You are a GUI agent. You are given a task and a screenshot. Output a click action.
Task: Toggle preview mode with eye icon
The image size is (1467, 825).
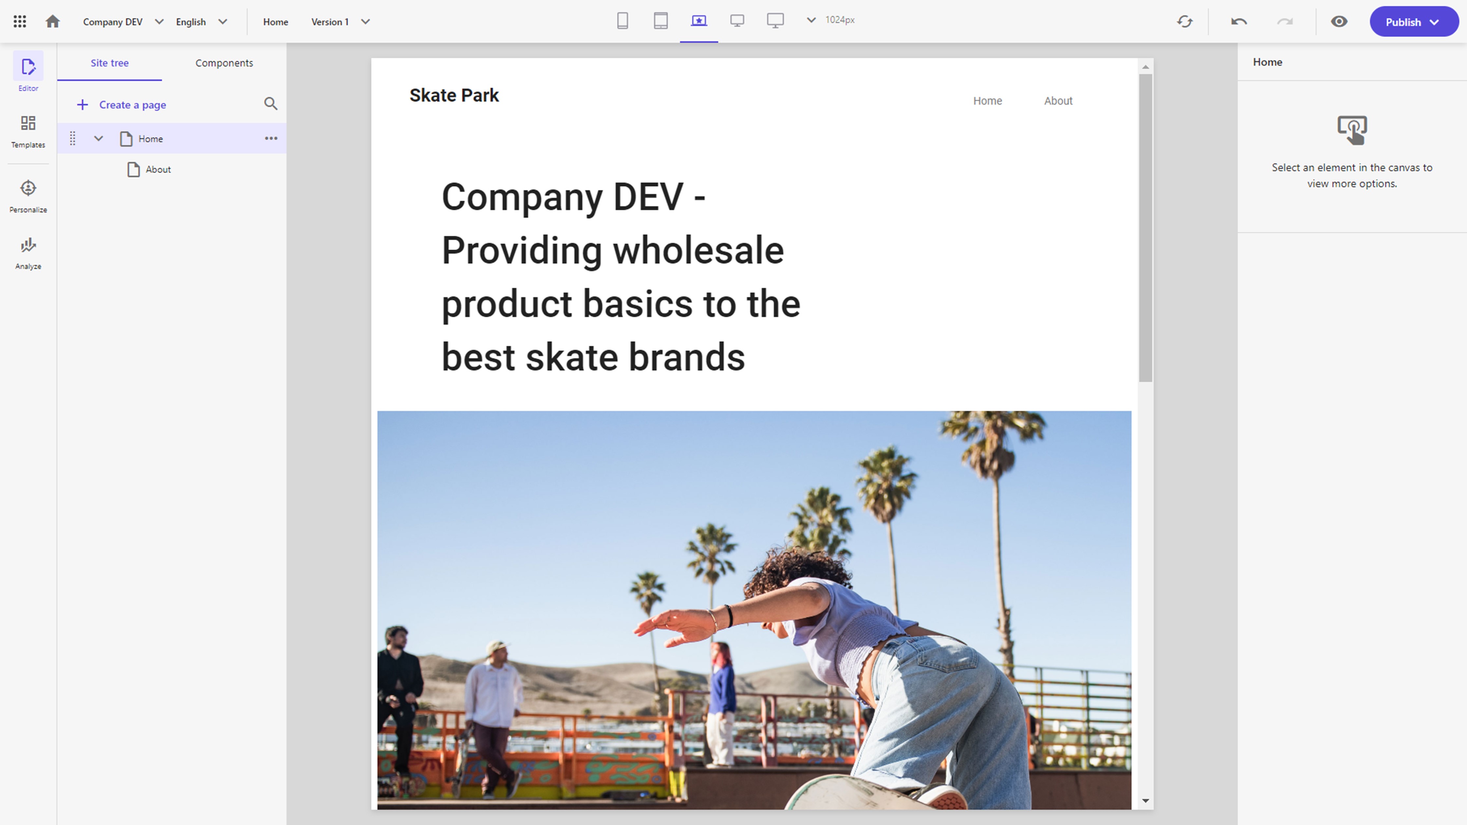point(1339,22)
